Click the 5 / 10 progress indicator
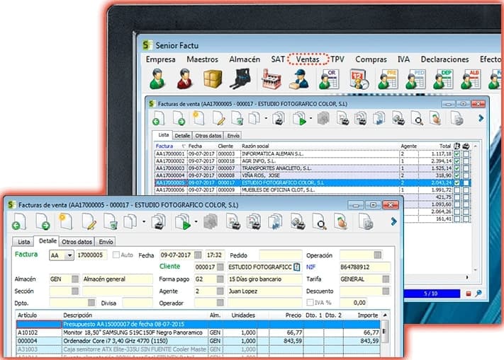Image resolution: width=504 pixels, height=360 pixels. pyautogui.click(x=431, y=294)
